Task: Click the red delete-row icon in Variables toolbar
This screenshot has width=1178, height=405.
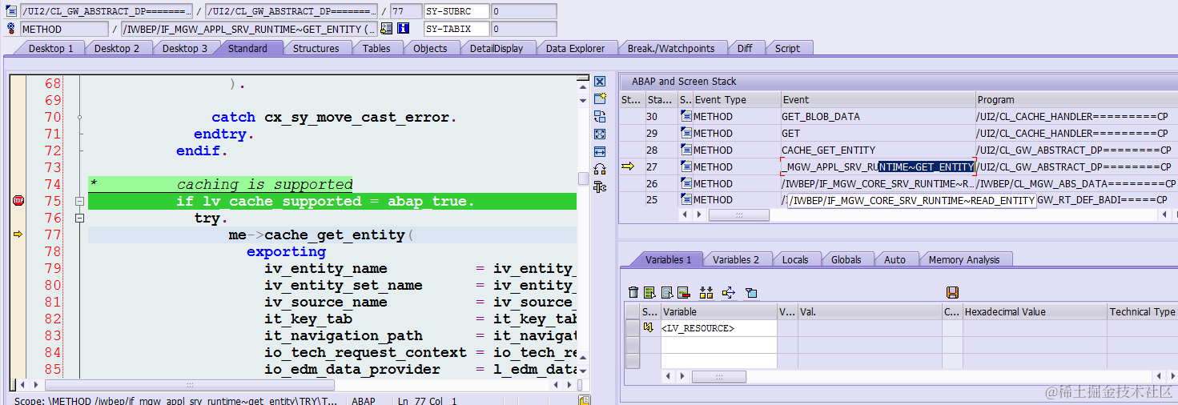Action: (x=683, y=293)
